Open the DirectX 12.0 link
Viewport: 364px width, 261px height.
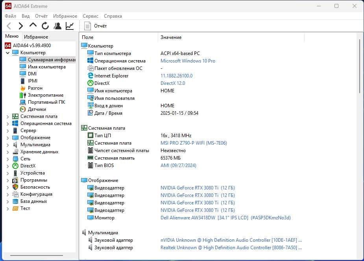173,83
